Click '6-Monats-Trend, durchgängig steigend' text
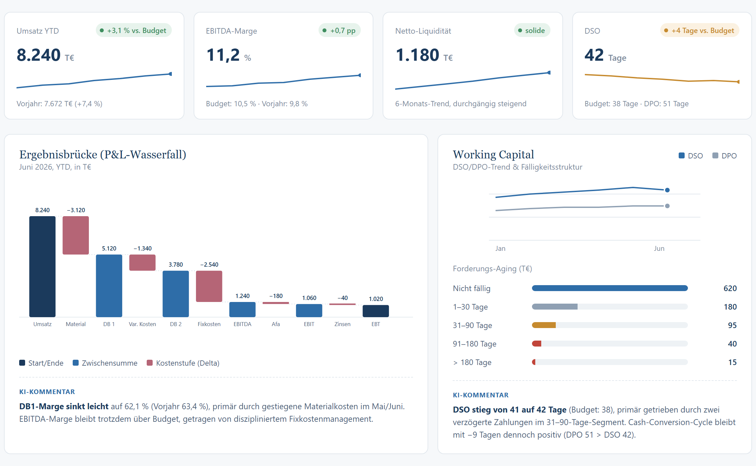This screenshot has height=466, width=756. pyautogui.click(x=461, y=104)
